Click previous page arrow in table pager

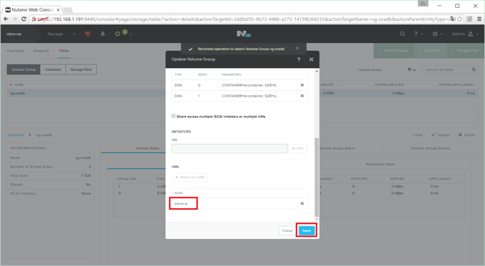[x=390, y=70]
